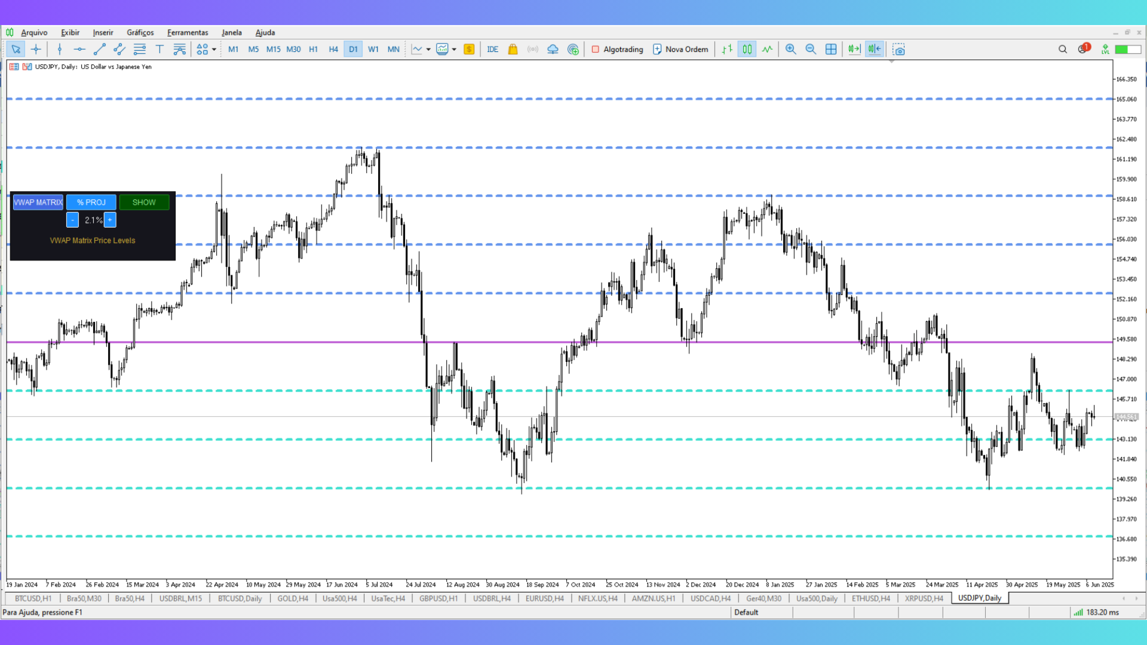The width and height of the screenshot is (1147, 645).
Task: Toggle the Algotrading button
Action: click(617, 50)
